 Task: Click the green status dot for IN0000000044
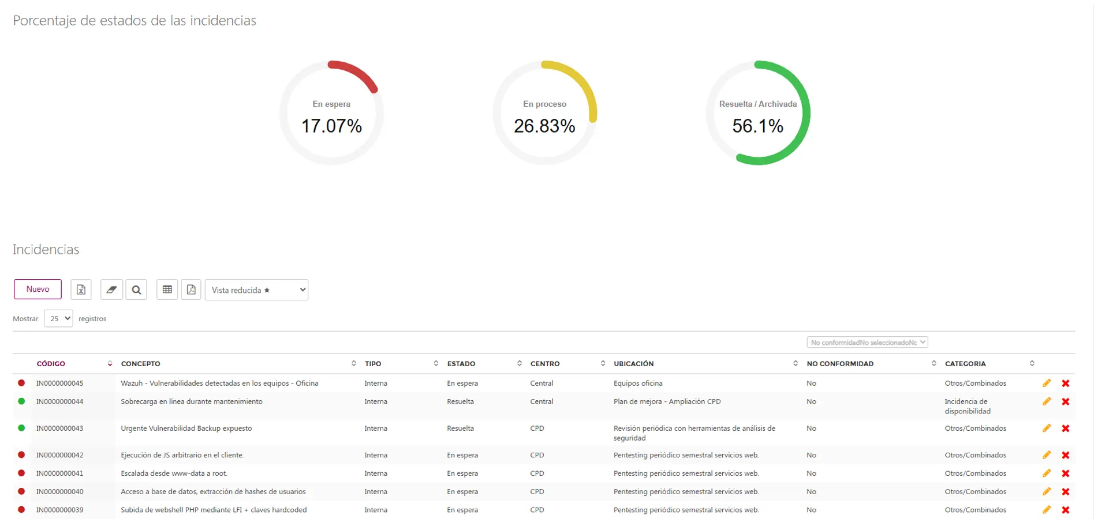(21, 401)
